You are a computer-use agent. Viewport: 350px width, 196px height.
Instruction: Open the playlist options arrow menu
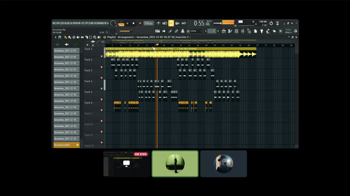[56, 37]
